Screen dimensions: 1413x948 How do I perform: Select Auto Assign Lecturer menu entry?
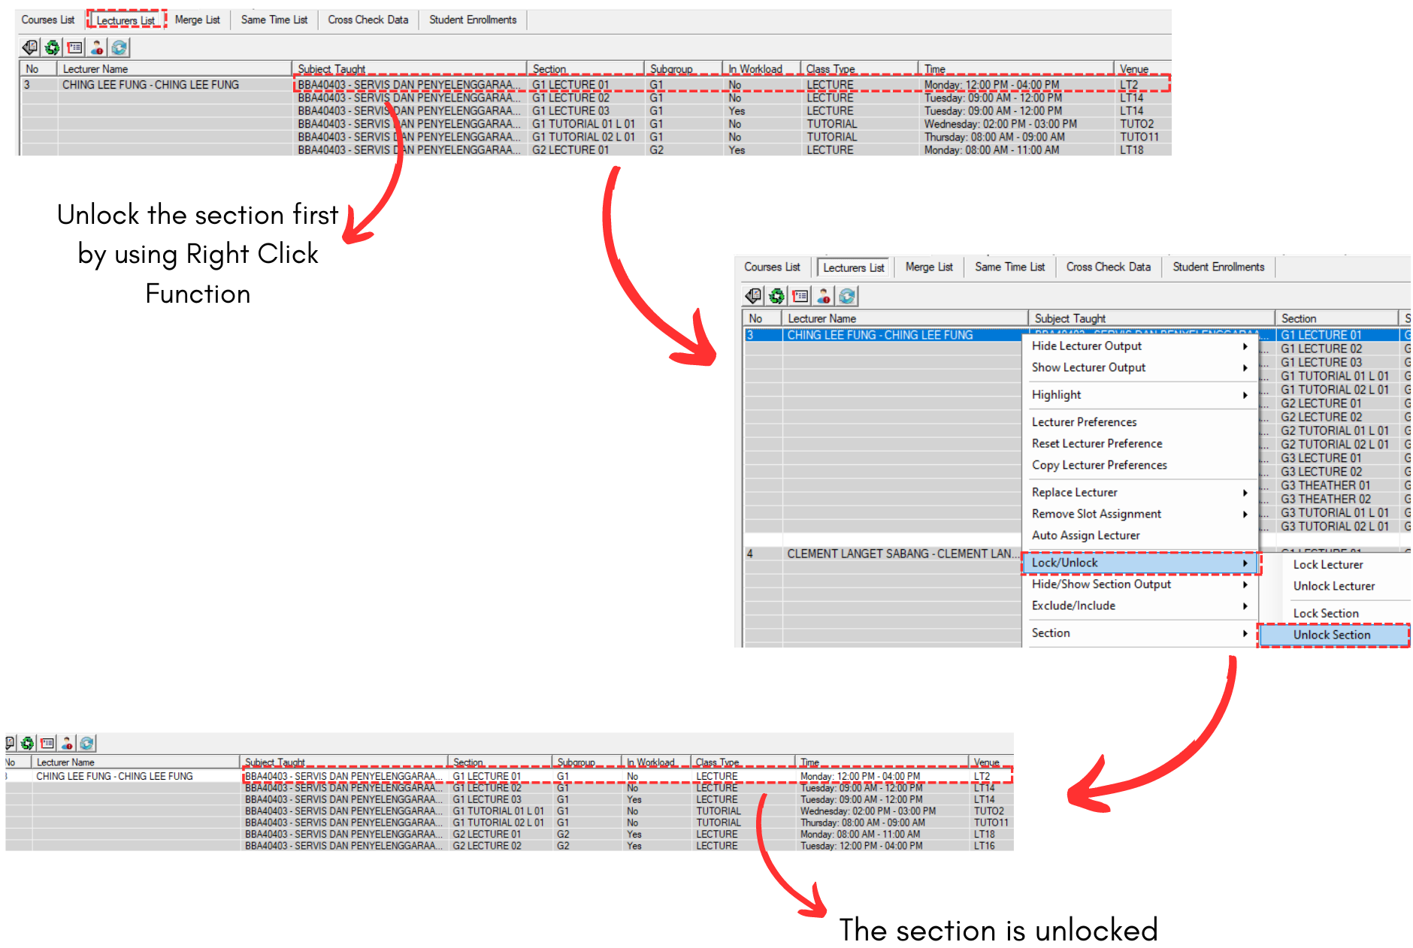(1086, 536)
